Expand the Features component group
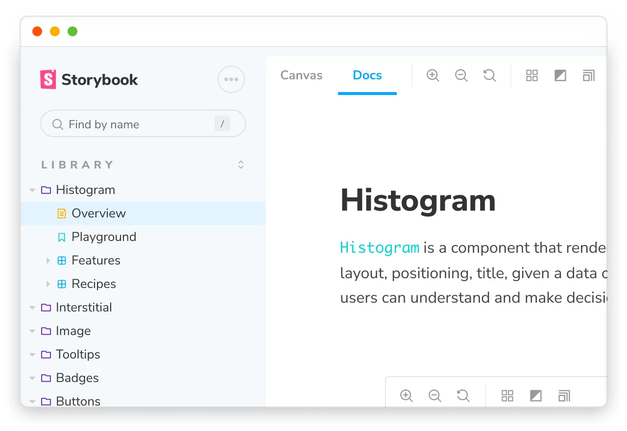Viewport: 627px width, 431px height. click(x=48, y=261)
